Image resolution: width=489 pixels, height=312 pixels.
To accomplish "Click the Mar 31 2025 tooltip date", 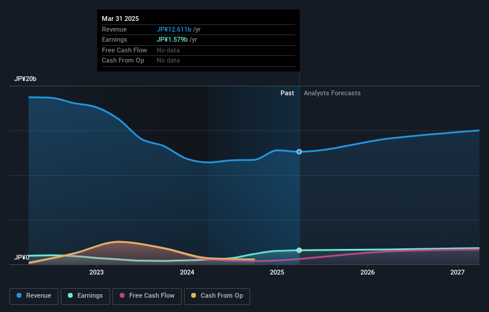I will (x=120, y=18).
